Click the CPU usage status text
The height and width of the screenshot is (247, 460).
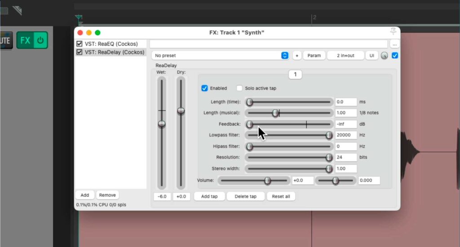pyautogui.click(x=101, y=205)
